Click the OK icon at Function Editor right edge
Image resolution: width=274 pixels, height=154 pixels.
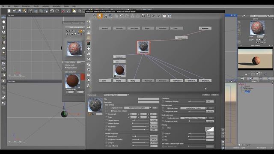[x=223, y=130]
